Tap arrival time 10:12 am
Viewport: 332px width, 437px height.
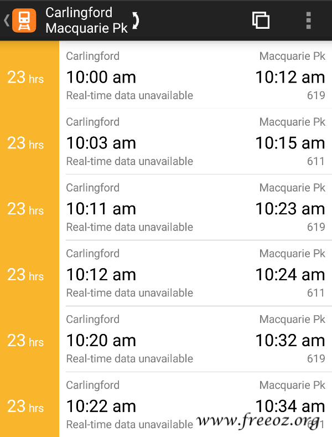click(x=290, y=77)
